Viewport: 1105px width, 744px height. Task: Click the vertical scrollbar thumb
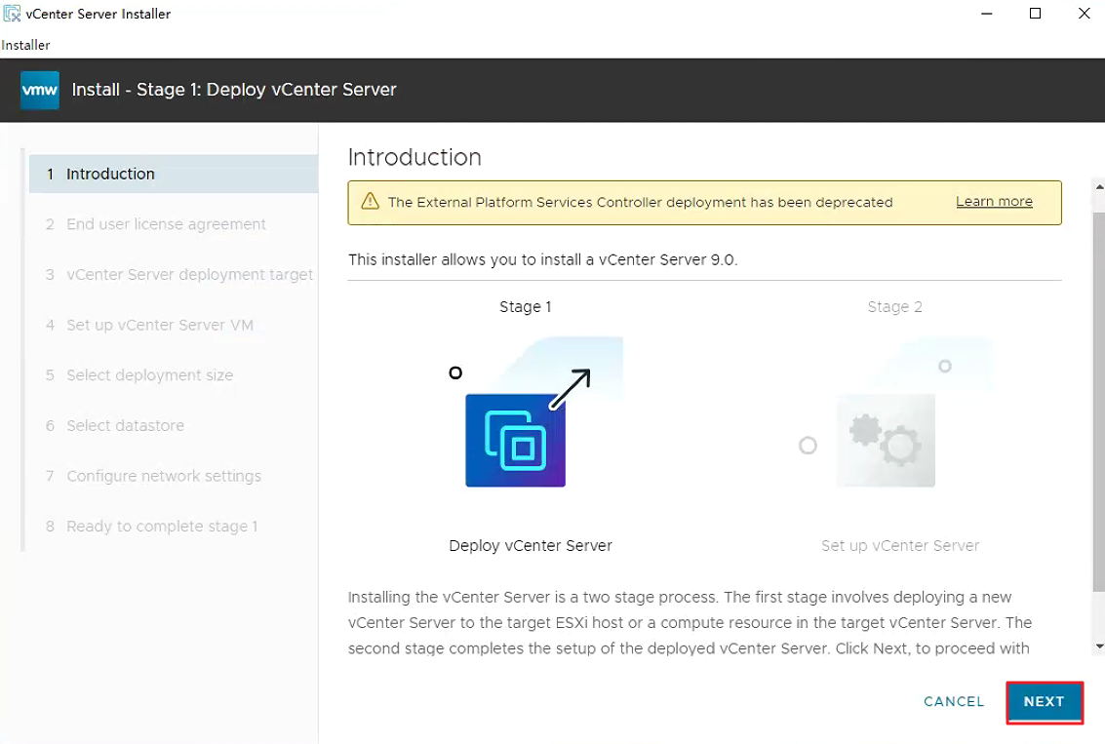(x=1098, y=402)
